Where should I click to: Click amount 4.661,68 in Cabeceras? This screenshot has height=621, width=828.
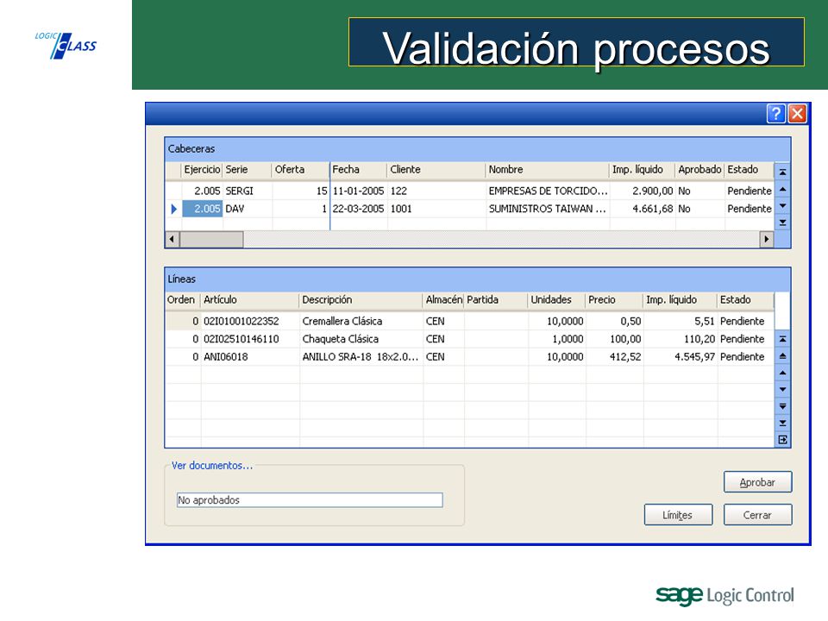coord(642,209)
